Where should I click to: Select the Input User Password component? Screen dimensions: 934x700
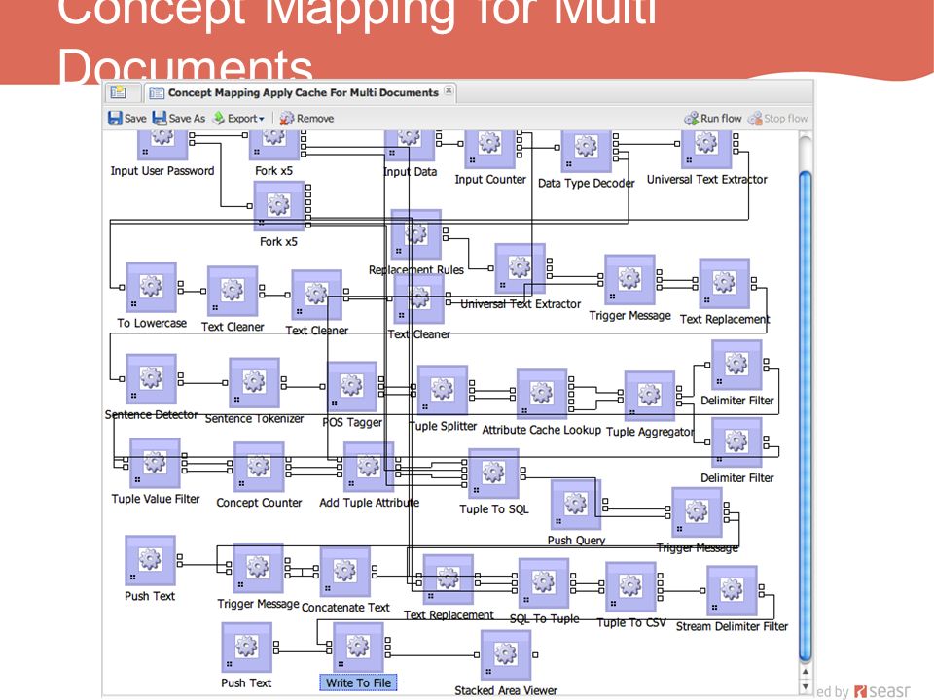[x=162, y=145]
